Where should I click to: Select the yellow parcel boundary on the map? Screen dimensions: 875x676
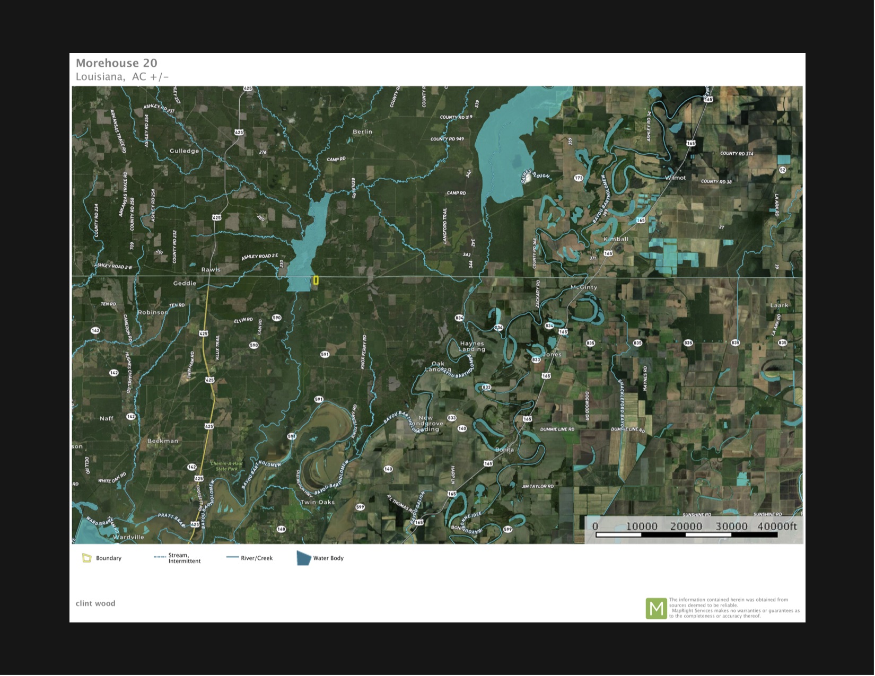tap(316, 280)
